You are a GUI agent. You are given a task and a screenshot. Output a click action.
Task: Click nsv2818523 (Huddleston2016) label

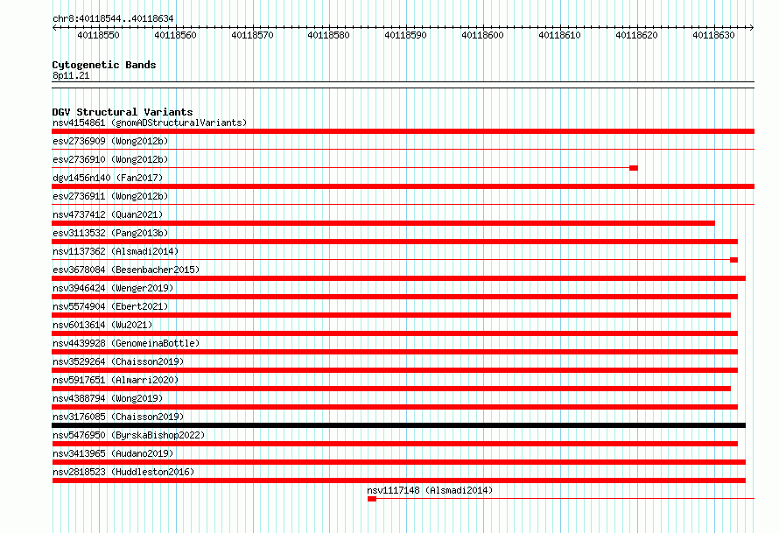123,472
